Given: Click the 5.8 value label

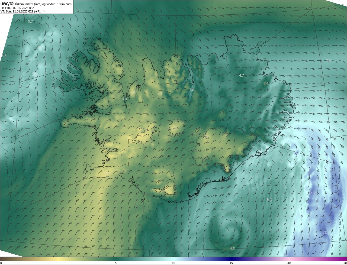Looking at the screenshot, I should tap(4, 56).
